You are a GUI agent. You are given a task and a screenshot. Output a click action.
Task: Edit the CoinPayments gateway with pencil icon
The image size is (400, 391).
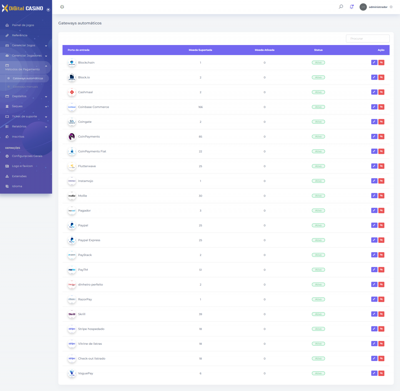(374, 136)
